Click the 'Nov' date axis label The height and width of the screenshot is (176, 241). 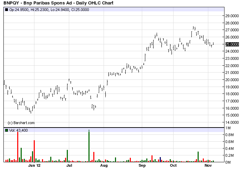pos(208,165)
